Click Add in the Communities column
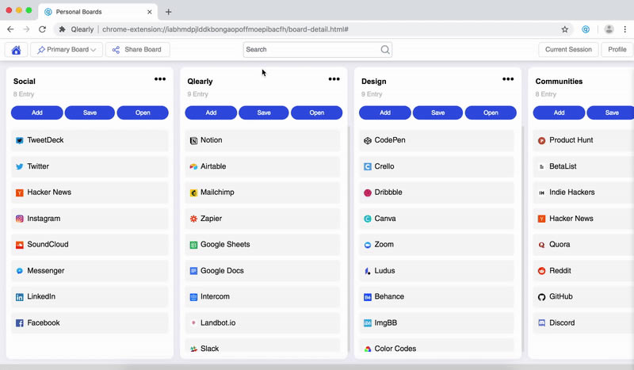This screenshot has height=370, width=634. point(559,113)
